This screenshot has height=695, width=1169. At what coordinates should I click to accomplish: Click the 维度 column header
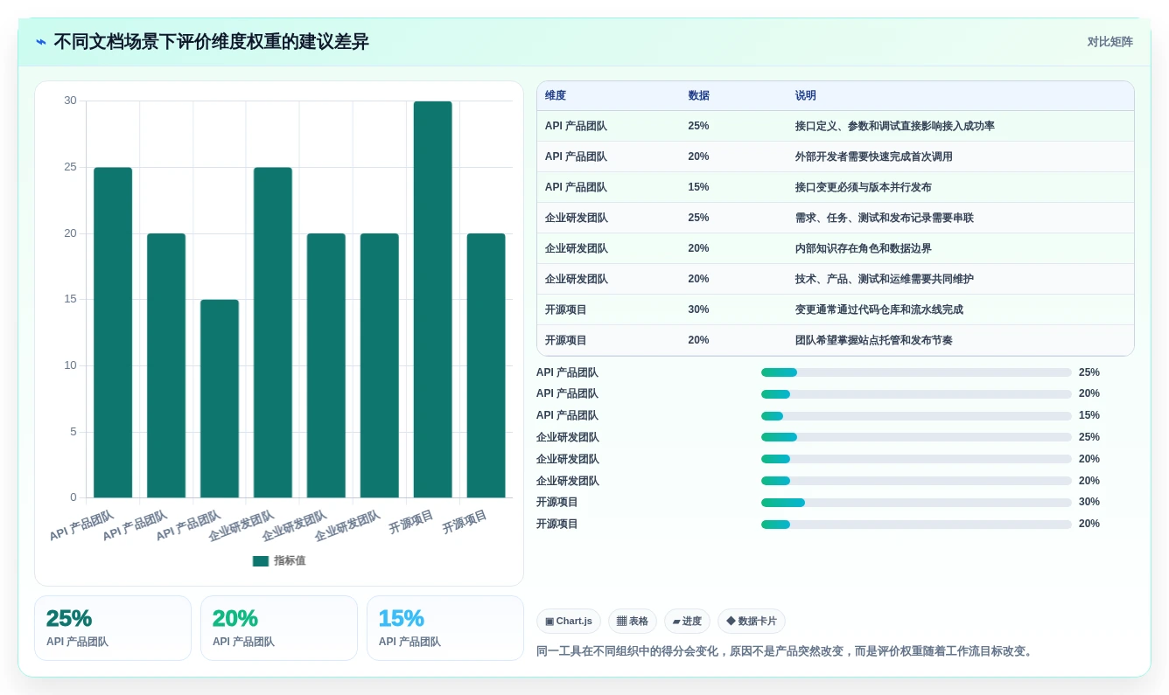pos(556,96)
